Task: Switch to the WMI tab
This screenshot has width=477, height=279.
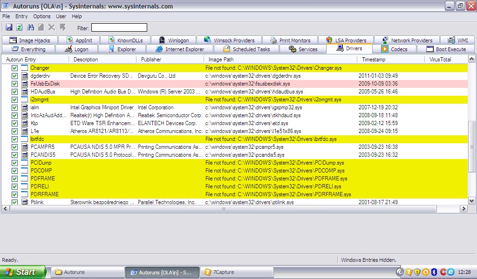Action: [x=457, y=40]
